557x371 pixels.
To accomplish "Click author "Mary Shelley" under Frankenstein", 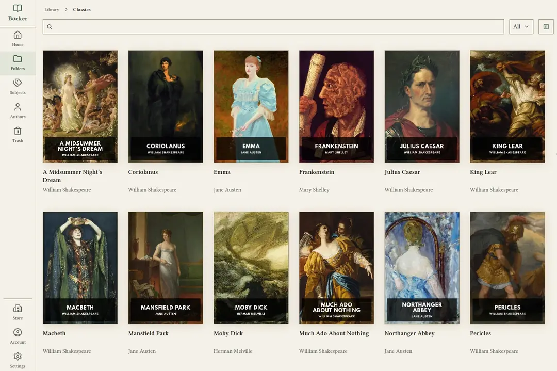I will 314,190.
